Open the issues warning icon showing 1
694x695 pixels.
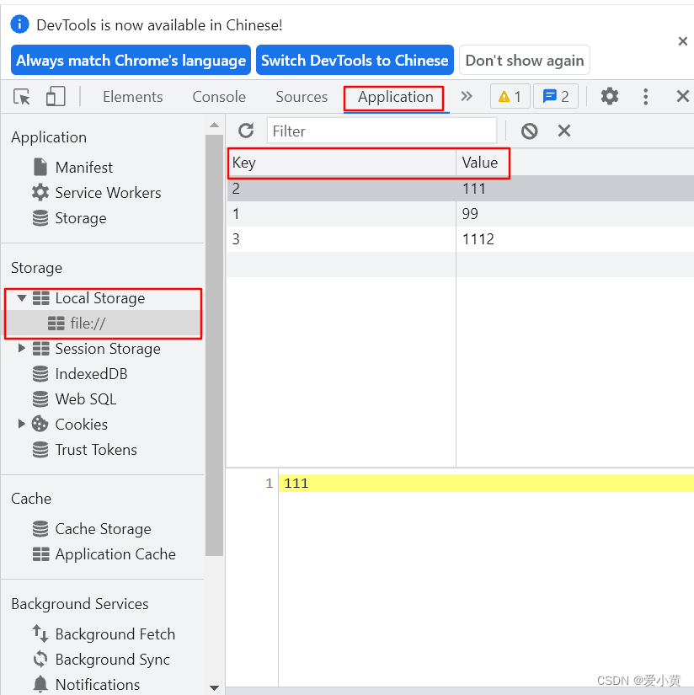tap(510, 96)
